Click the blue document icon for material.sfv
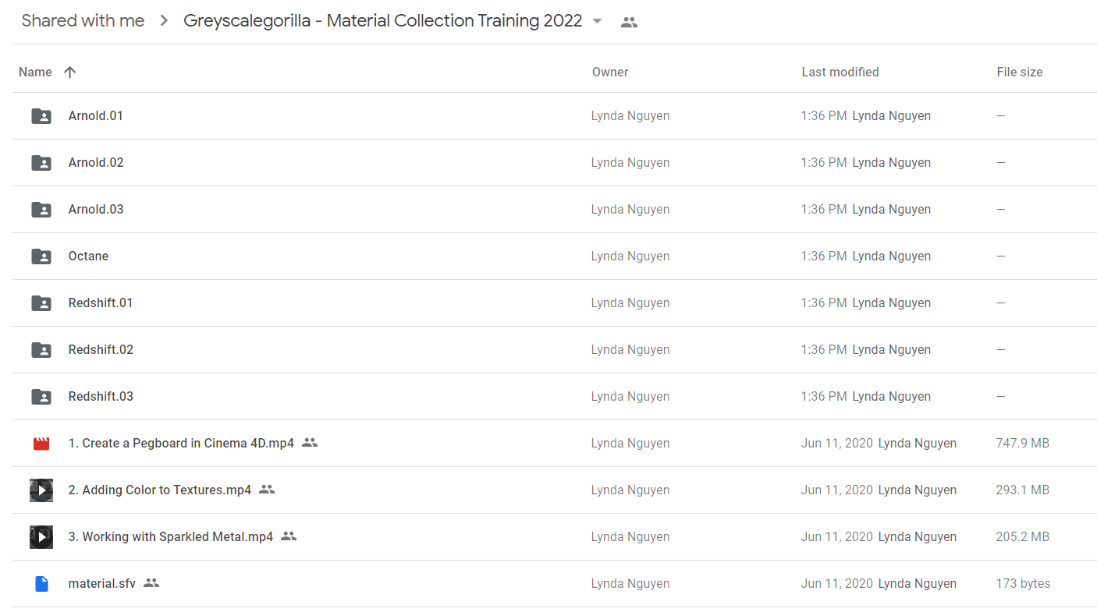 (41, 584)
